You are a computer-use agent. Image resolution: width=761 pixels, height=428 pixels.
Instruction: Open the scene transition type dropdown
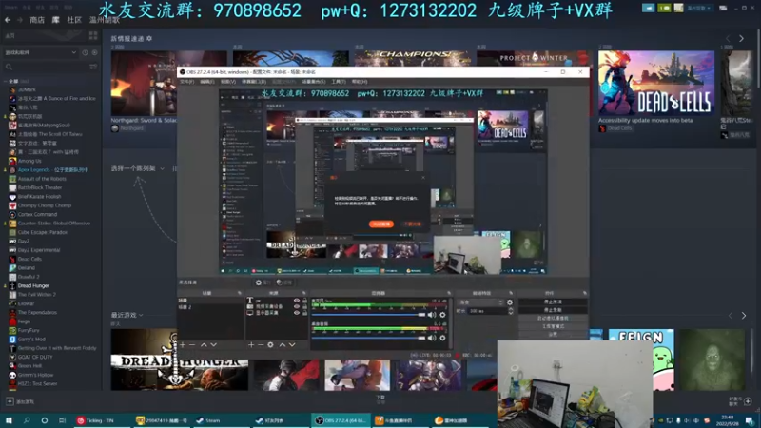coord(480,302)
